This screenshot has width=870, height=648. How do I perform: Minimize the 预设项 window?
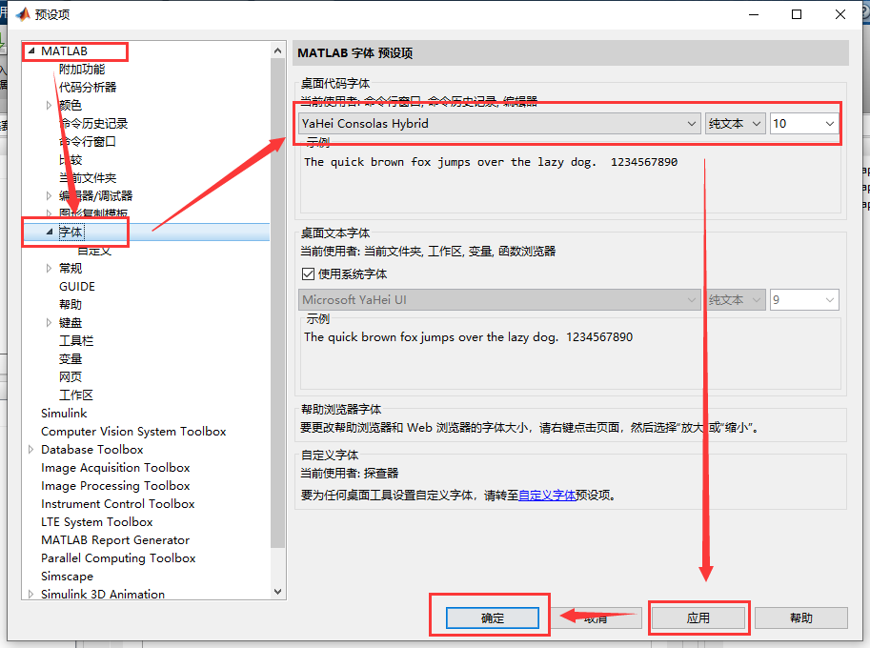pos(754,14)
